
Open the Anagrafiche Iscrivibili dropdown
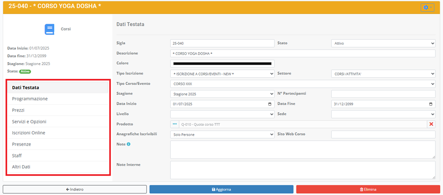(x=222, y=134)
